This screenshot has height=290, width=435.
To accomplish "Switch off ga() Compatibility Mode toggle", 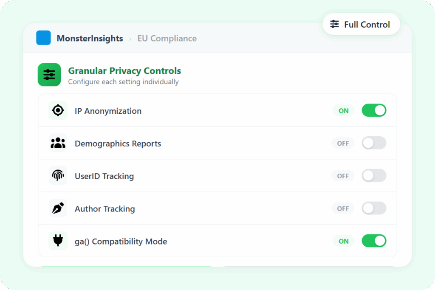I will (374, 241).
